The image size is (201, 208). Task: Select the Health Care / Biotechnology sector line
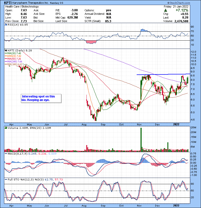point(22,7)
